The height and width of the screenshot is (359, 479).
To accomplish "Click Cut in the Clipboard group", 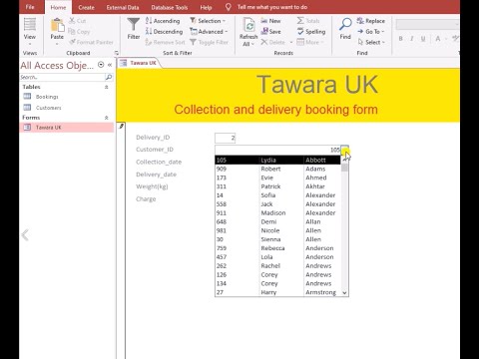I will pos(78,21).
